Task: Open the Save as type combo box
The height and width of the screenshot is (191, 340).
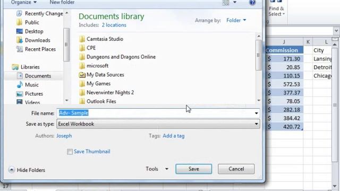Action: click(158, 124)
